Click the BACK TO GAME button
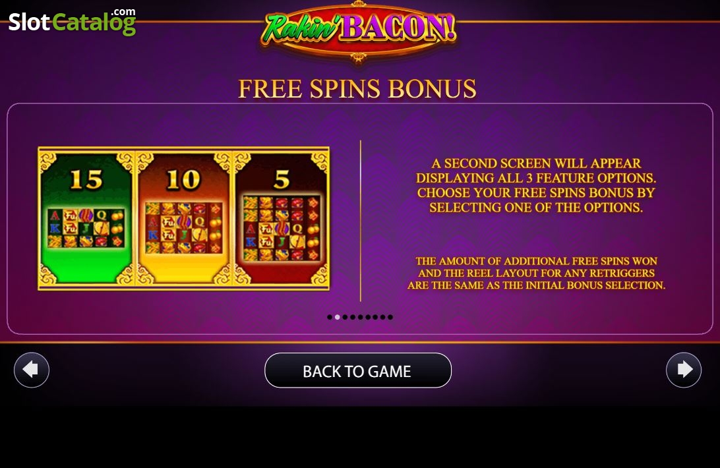The image size is (720, 468). (358, 370)
